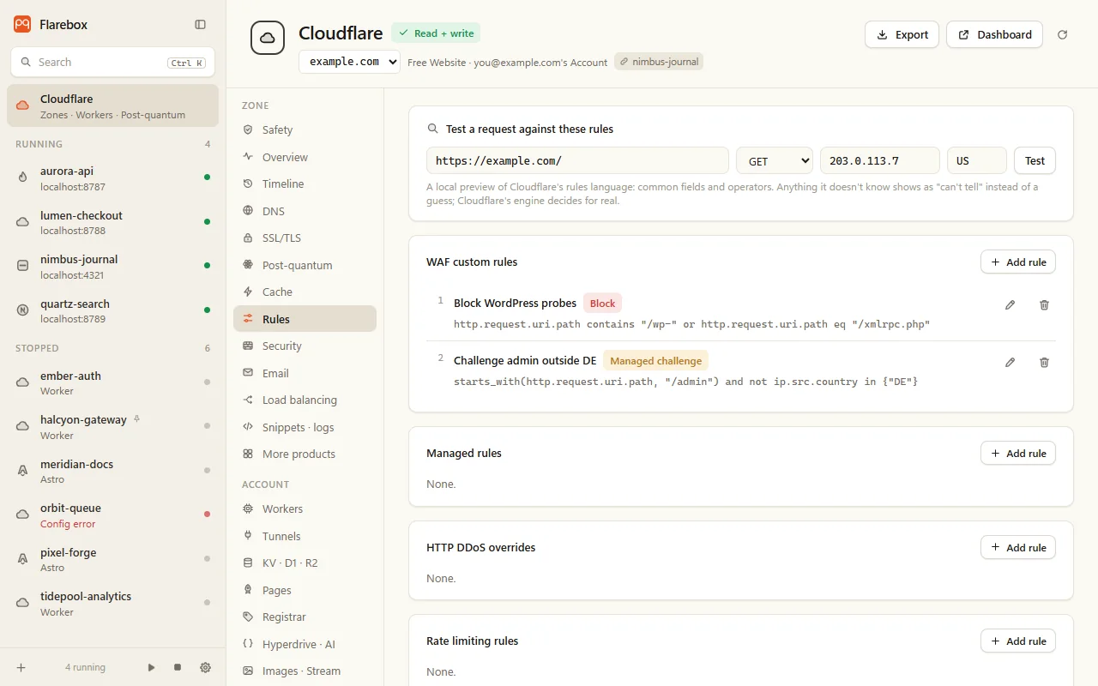Click the country code field US
1098x686 pixels.
tap(977, 160)
